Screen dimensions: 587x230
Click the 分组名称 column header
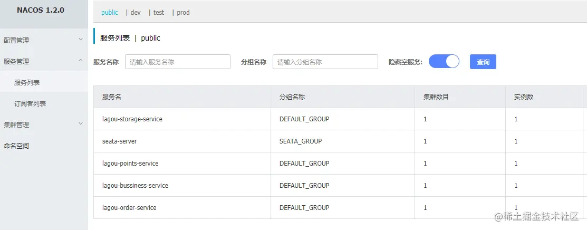(292, 97)
